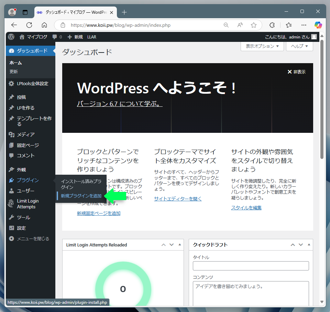This screenshot has height=312, width=330.
Task: Expand the ヘルプ dropdown
Action: (x=299, y=46)
